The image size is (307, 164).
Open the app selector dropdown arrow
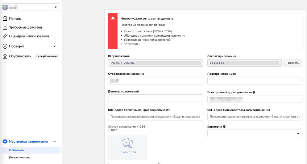coord(55,7)
